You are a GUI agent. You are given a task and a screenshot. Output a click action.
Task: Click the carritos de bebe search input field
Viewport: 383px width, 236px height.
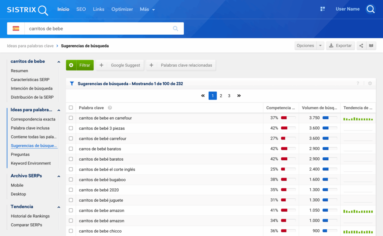[x=98, y=28]
